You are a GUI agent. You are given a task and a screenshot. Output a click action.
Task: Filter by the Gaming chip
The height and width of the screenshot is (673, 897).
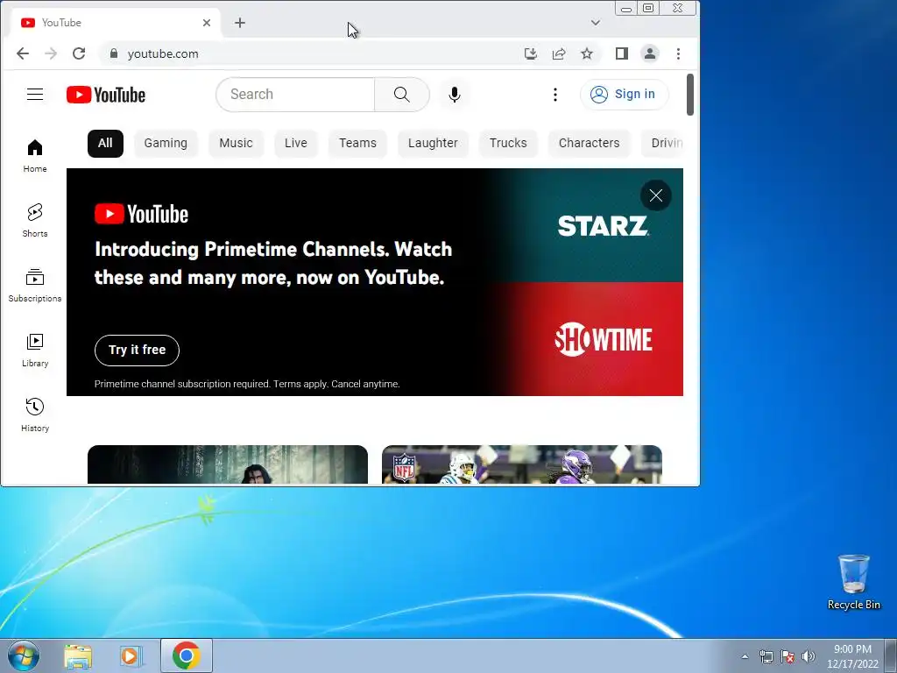pyautogui.click(x=166, y=143)
